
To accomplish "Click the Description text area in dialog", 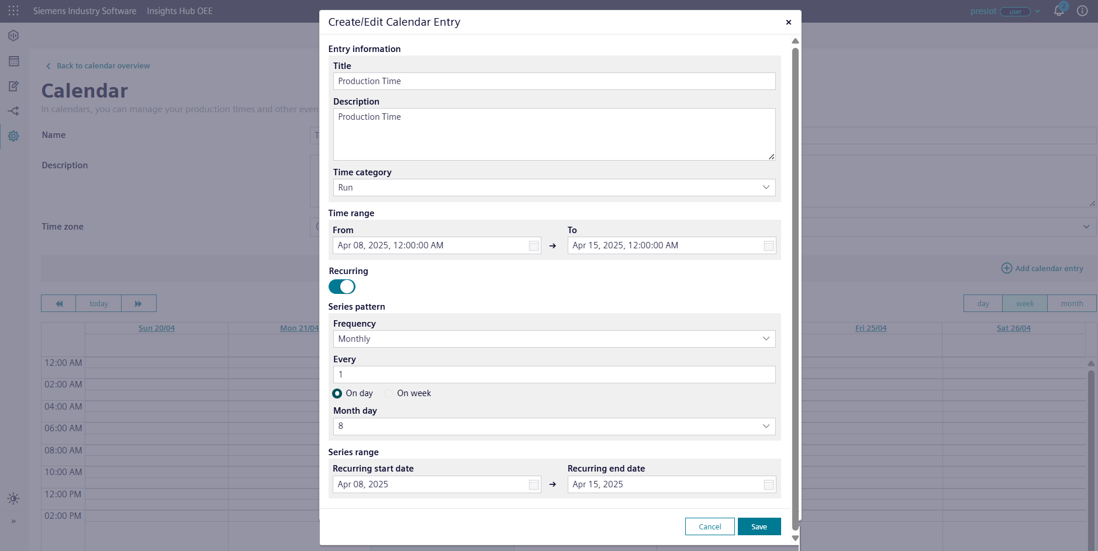I will [x=554, y=134].
